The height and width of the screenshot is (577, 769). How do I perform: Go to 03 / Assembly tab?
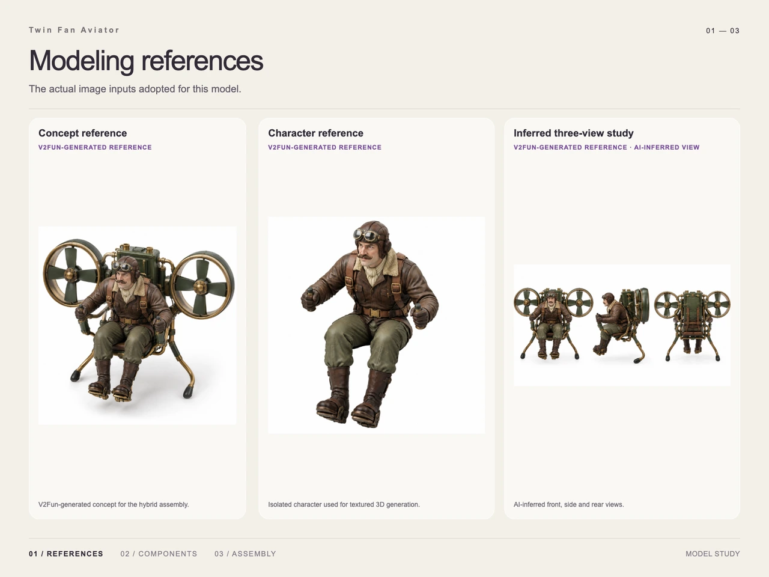(x=245, y=554)
